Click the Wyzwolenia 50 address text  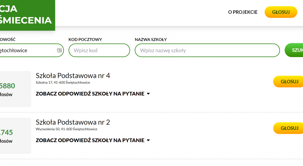click(x=66, y=129)
